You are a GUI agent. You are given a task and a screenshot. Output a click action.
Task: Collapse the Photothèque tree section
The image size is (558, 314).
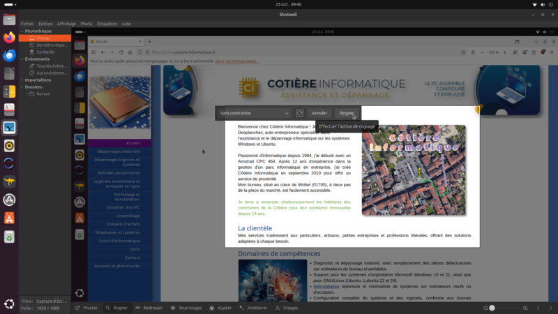pos(22,31)
